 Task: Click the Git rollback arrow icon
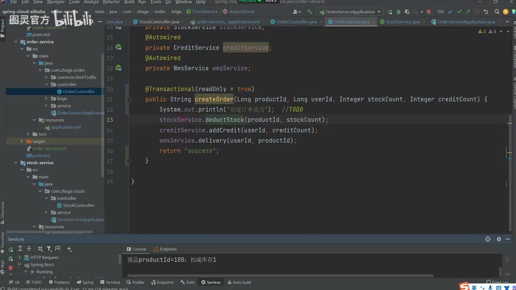click(486, 12)
